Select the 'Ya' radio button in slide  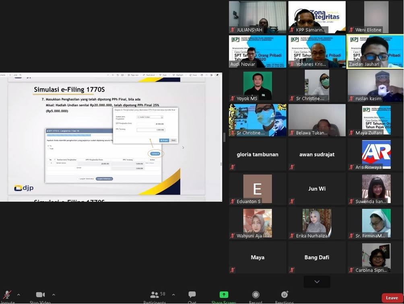pos(48,146)
